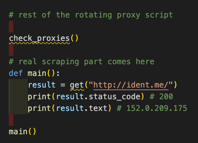Viewport: 198px width, 143px height.
Task: Click the 'rest of the rotating proxy script' comment
Action: pos(91,15)
